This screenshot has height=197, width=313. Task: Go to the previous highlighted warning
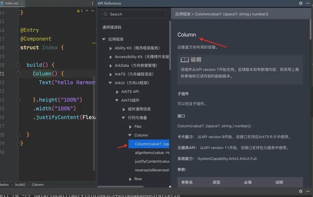coord(87,11)
